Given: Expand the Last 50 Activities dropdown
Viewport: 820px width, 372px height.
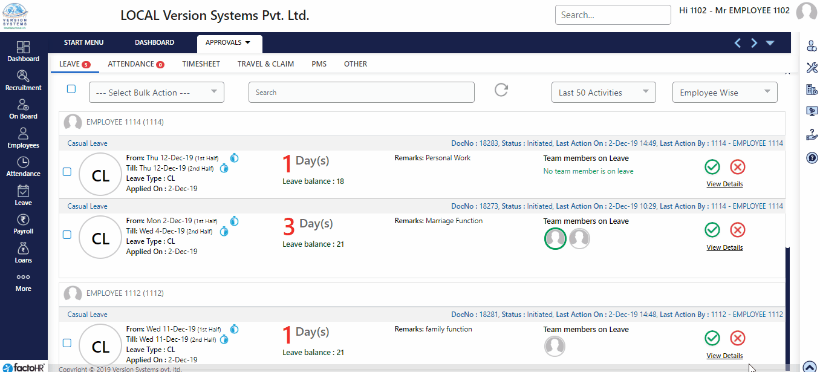Looking at the screenshot, I should pyautogui.click(x=603, y=93).
